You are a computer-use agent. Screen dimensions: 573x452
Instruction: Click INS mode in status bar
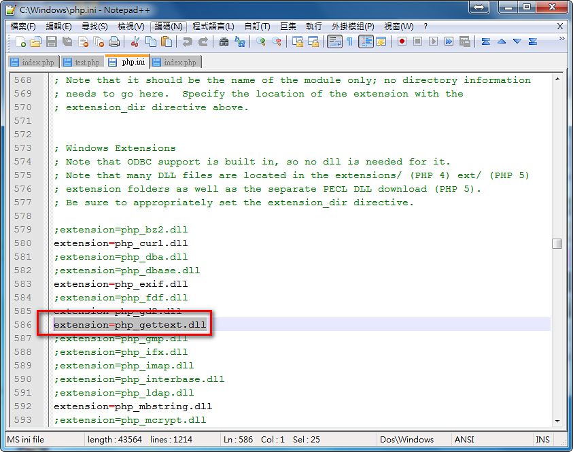[542, 439]
